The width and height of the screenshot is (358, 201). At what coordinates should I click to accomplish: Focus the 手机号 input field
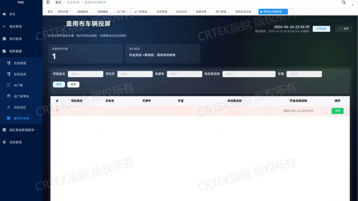(x=135, y=74)
